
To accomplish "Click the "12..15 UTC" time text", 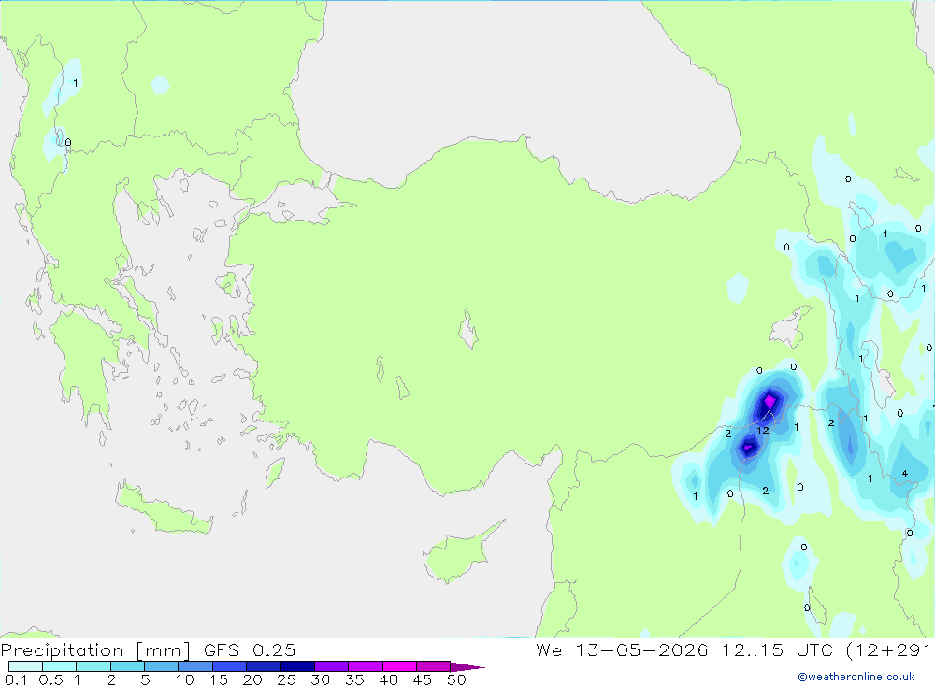I will (778, 650).
